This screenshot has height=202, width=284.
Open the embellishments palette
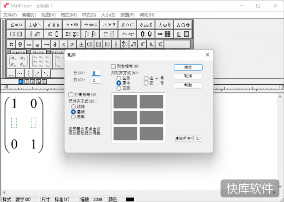[x=53, y=25]
